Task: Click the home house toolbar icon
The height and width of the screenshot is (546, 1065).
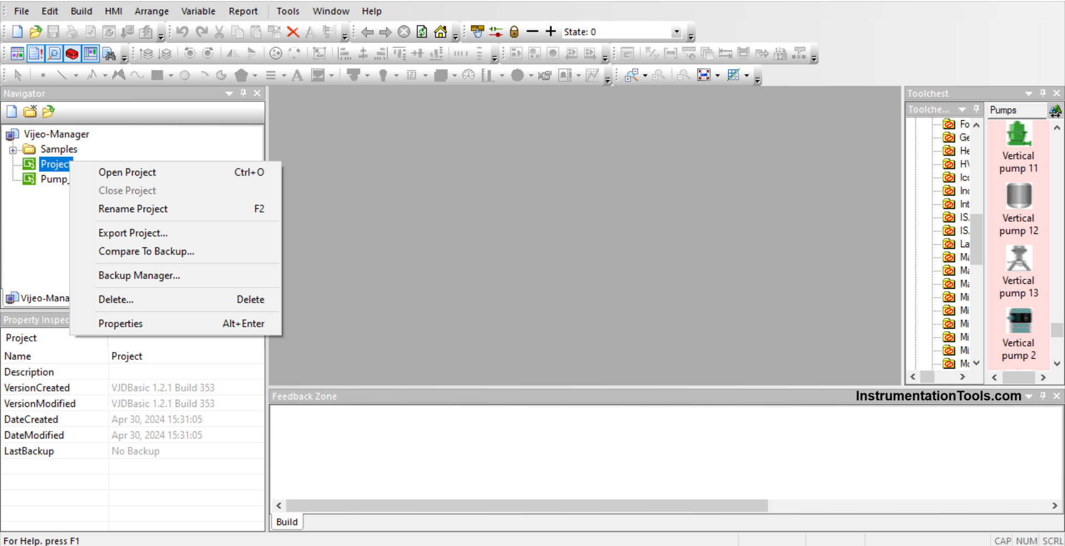Action: (440, 32)
